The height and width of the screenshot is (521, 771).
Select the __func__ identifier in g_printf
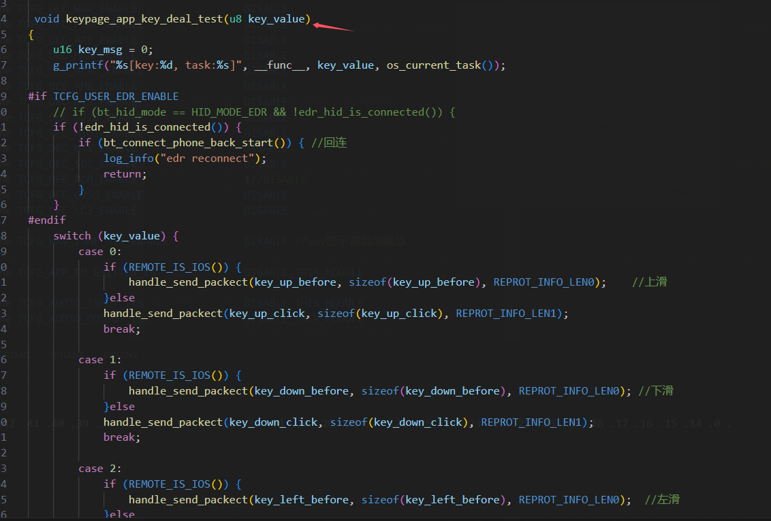point(279,65)
